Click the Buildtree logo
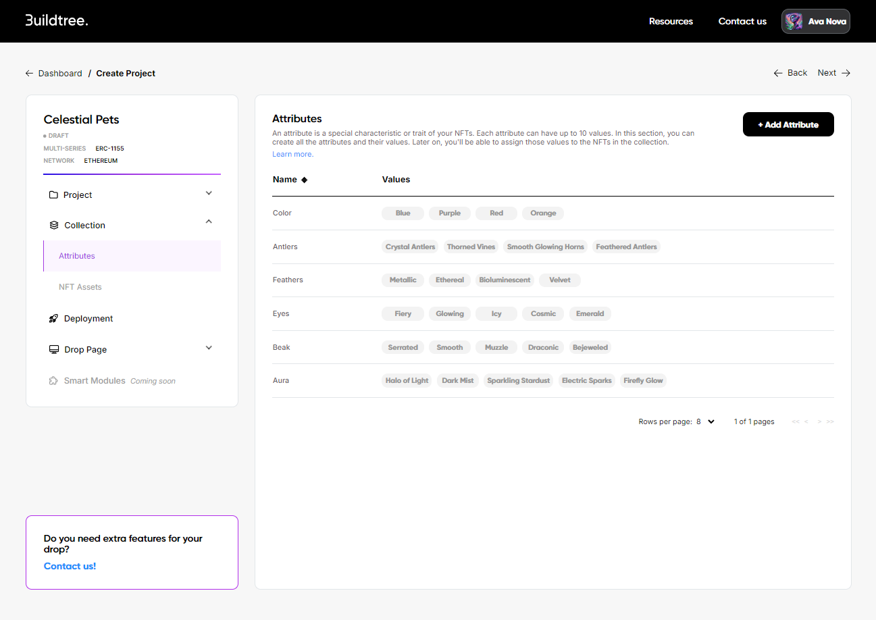876x620 pixels. [57, 21]
